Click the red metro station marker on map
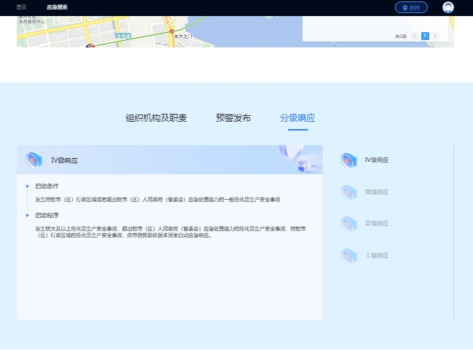 point(171,31)
